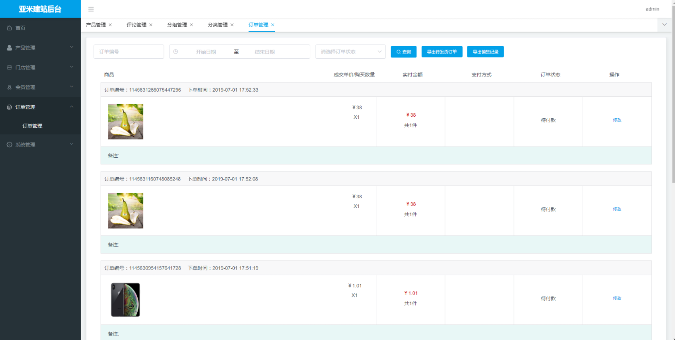Collapse the 订单管理 sidebar section

[40, 107]
